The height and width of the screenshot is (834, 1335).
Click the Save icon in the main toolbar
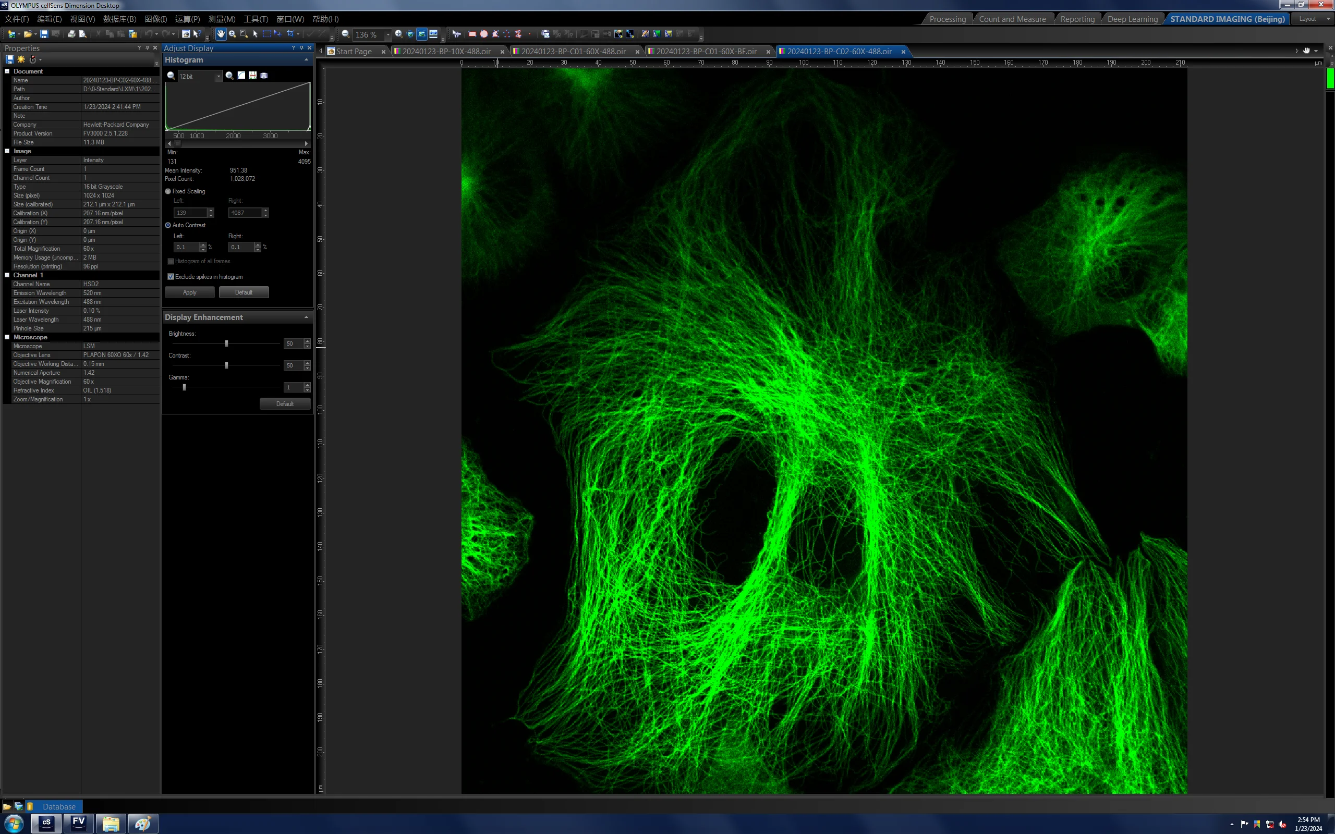[x=44, y=34]
